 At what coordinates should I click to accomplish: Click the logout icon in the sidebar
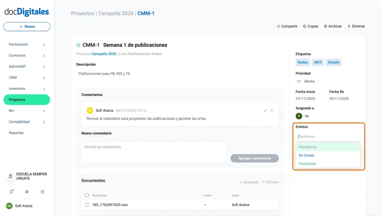tap(43, 191)
